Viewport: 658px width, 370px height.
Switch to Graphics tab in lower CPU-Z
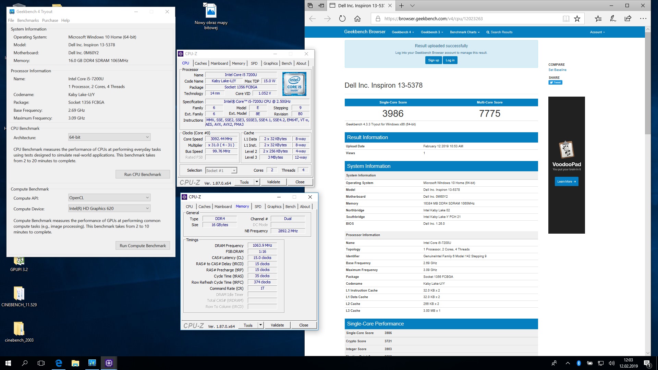[x=274, y=207]
